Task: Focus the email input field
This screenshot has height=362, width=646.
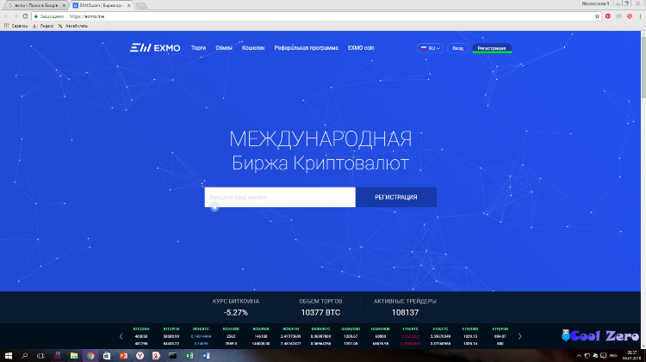Action: coord(280,197)
